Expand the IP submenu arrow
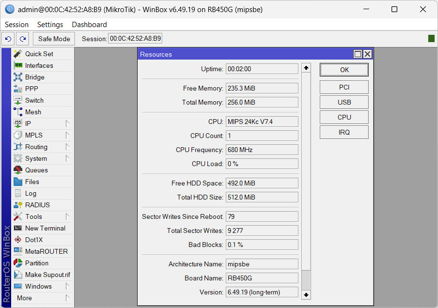 67,123
